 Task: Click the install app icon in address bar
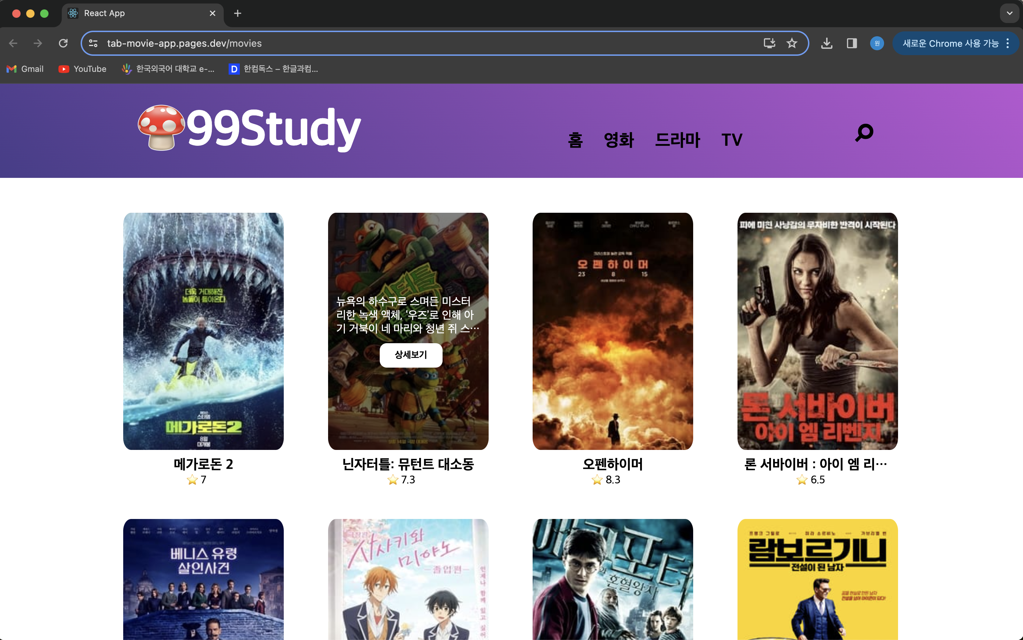click(x=769, y=43)
